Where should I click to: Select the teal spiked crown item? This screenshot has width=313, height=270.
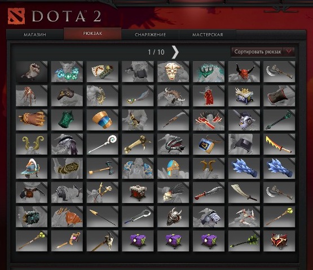209,71
